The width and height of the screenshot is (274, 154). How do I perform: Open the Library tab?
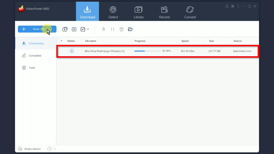(x=138, y=12)
